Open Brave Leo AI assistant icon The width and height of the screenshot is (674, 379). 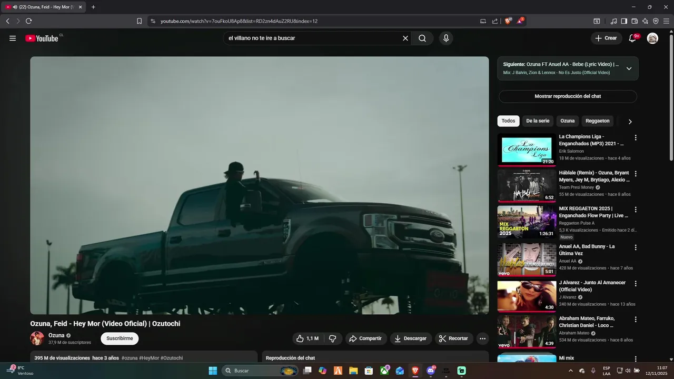(645, 21)
